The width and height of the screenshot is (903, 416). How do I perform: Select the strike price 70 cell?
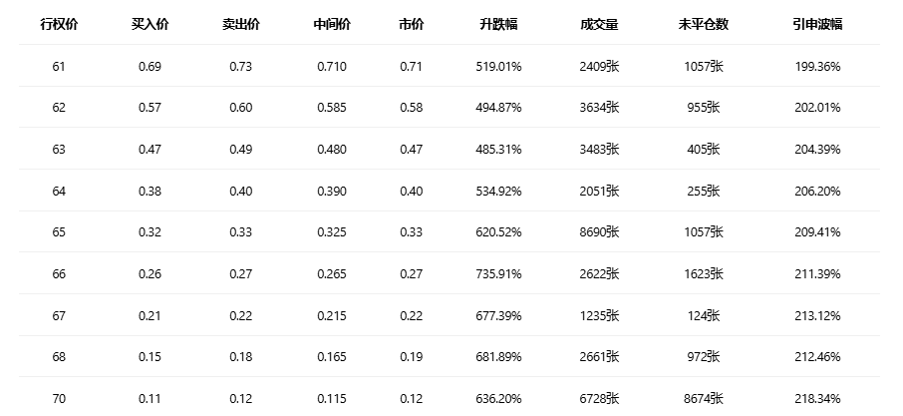pos(59,398)
